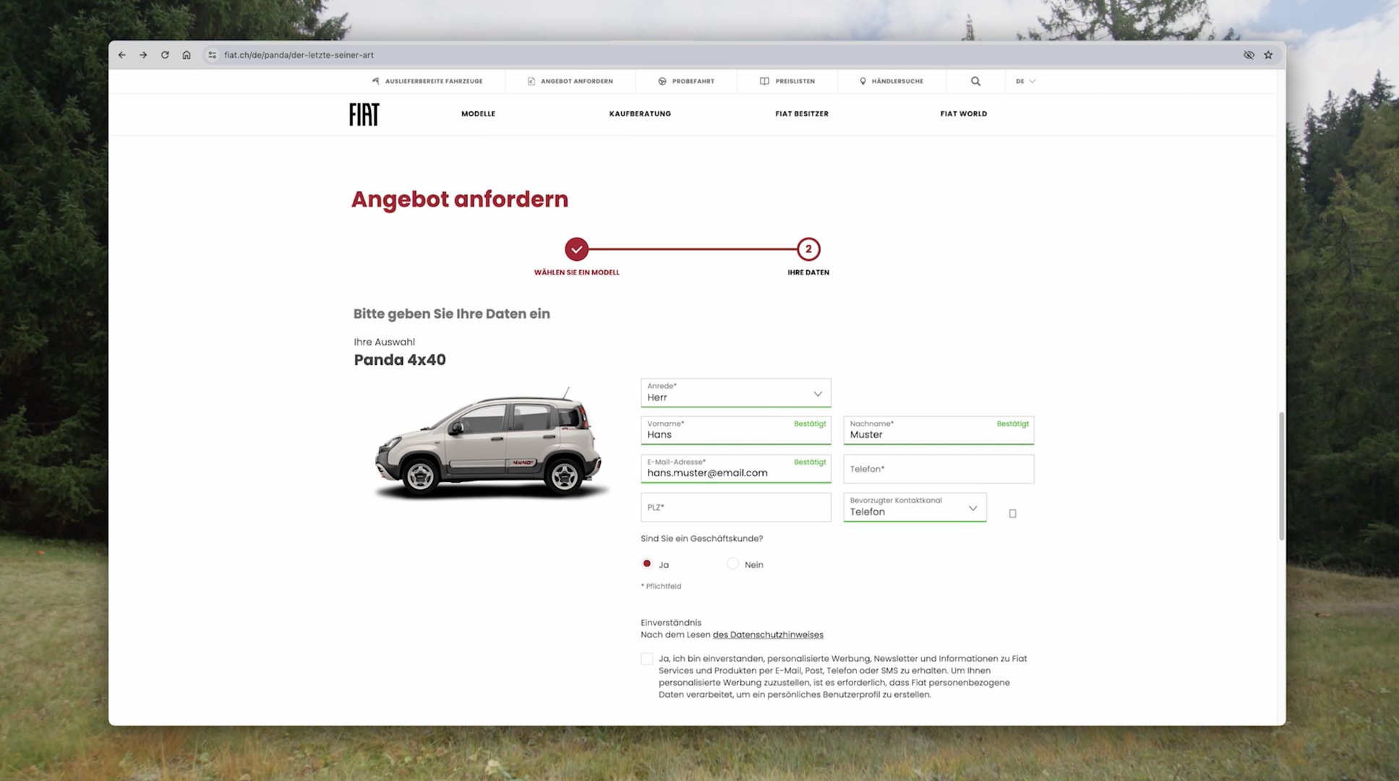Check the advertising consent checkbox
Screen dimensions: 1399x781
click(x=646, y=658)
